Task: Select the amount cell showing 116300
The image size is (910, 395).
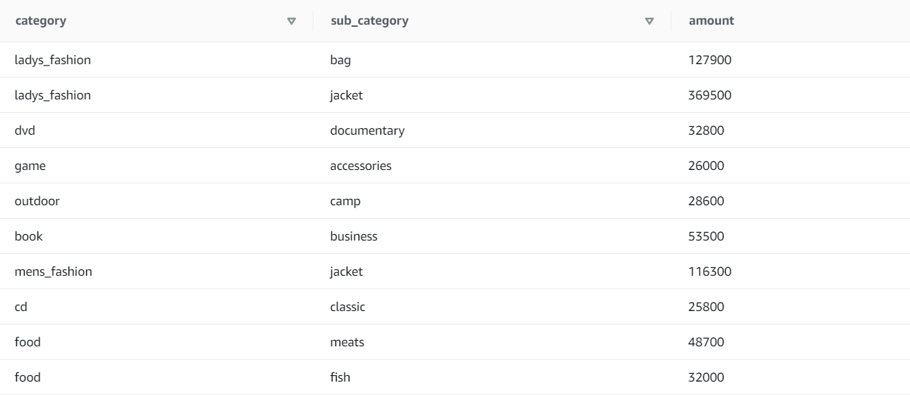Action: tap(710, 272)
